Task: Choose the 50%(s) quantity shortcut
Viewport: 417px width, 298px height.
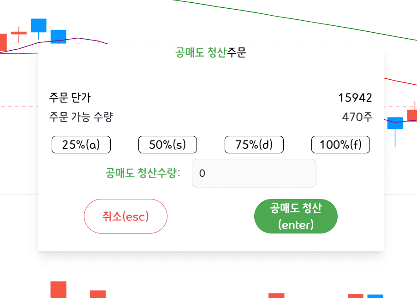Action: [167, 145]
